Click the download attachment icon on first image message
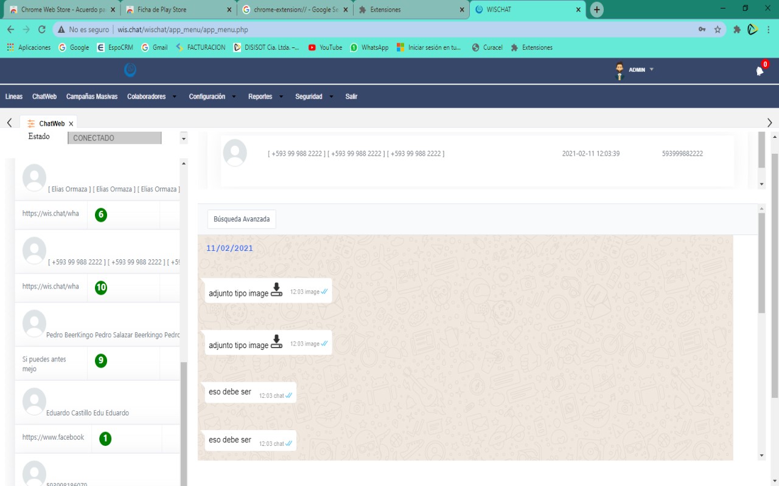The height and width of the screenshot is (486, 779). pos(277,290)
